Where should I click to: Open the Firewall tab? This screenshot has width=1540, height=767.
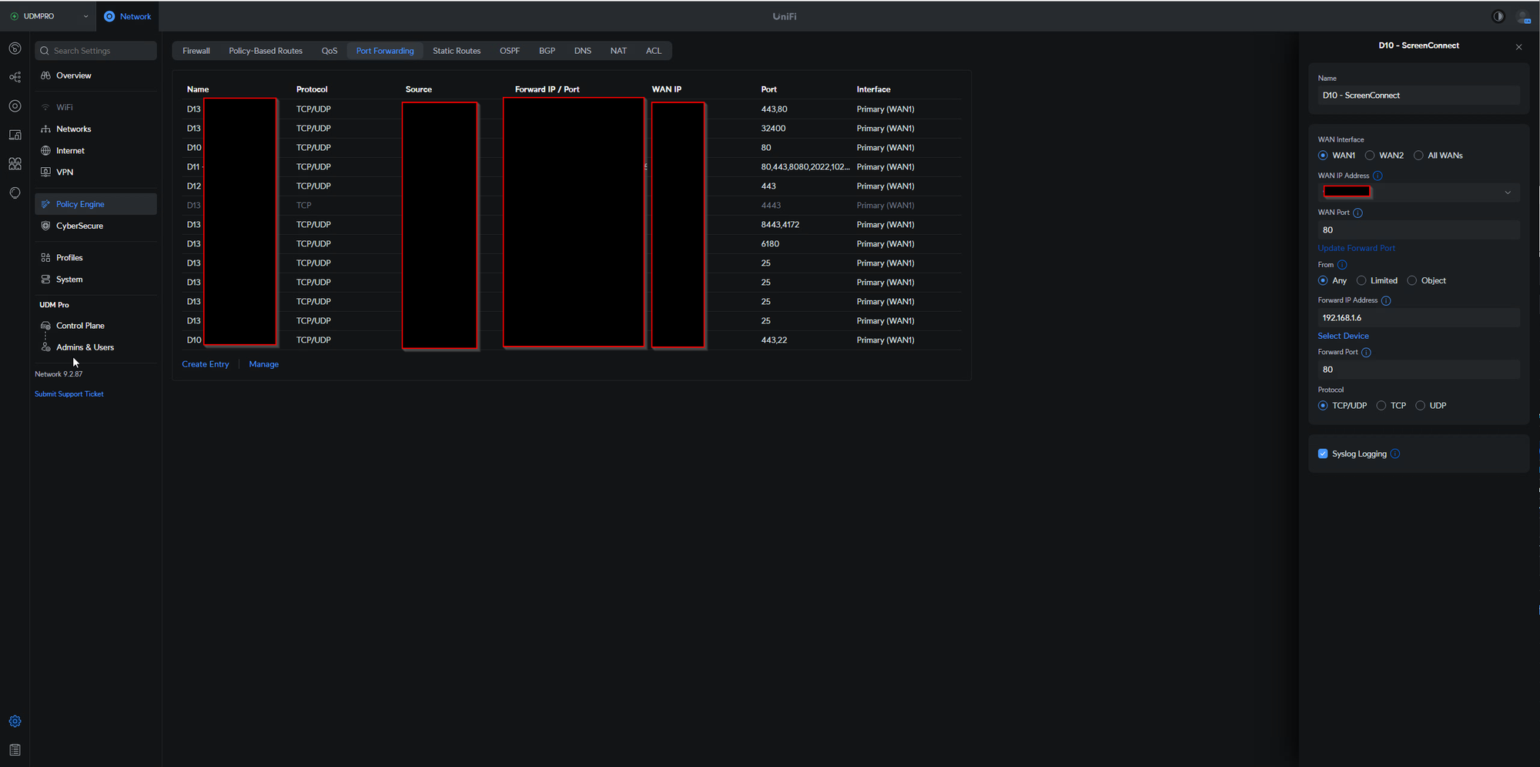196,51
